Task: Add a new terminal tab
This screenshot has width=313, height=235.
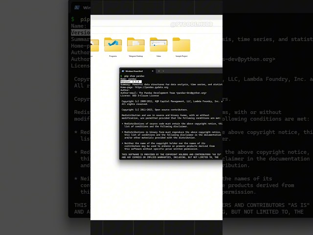Action: pyautogui.click(x=159, y=71)
